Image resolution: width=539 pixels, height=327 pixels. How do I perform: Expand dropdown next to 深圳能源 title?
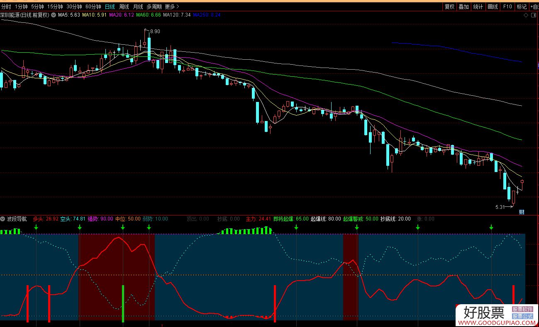[x=53, y=15]
